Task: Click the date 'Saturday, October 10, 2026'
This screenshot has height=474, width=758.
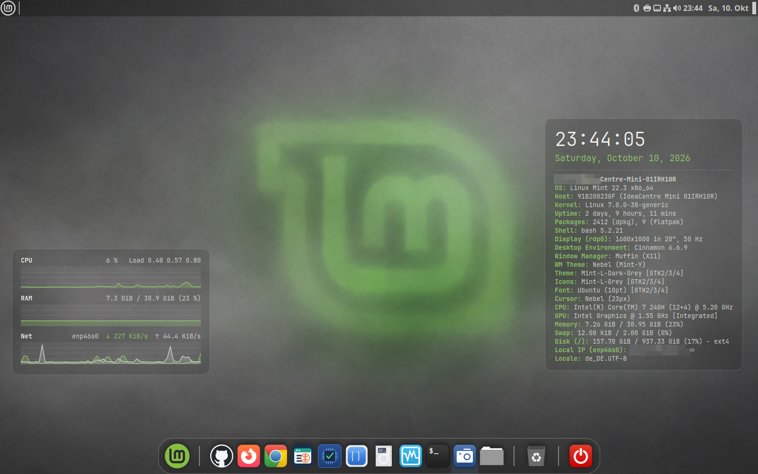Action: pos(623,158)
